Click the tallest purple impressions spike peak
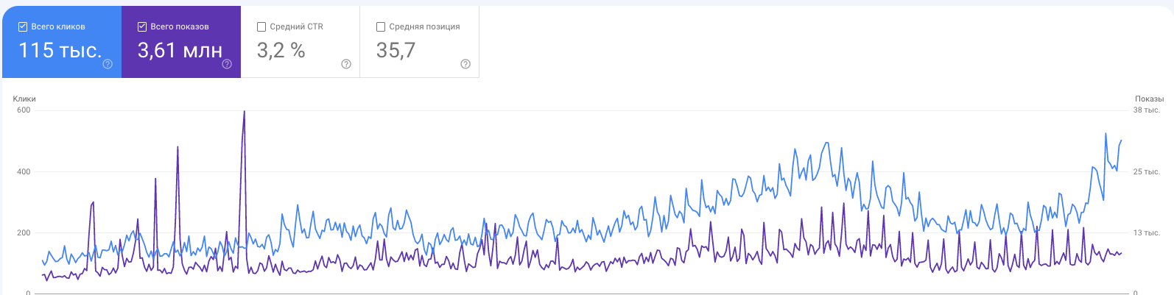Viewport: 1174px width, 295px height. point(244,112)
